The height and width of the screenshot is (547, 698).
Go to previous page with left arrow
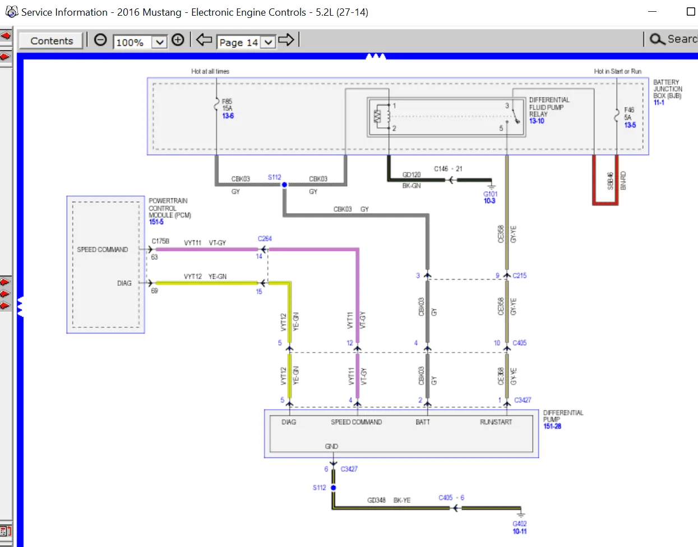point(204,40)
